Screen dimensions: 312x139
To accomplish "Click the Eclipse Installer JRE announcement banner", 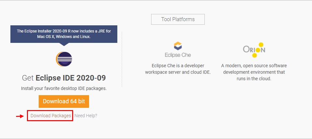I will point(64,34).
